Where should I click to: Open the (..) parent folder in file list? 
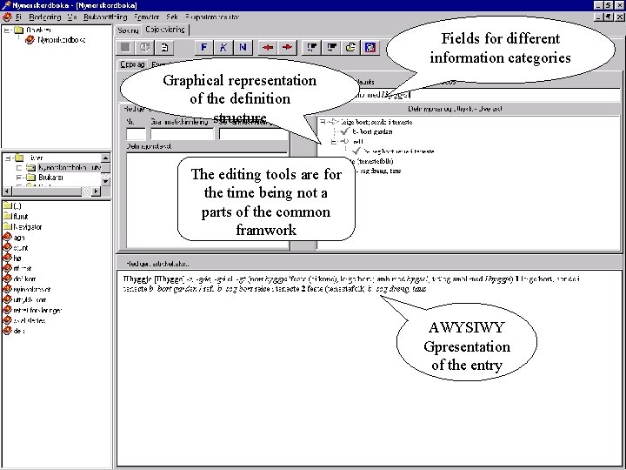[x=12, y=205]
